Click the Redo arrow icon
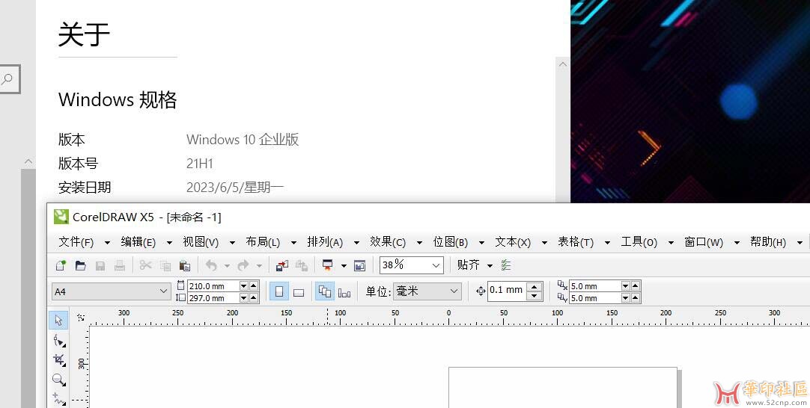Screen dimensions: 810x408 (x=243, y=265)
